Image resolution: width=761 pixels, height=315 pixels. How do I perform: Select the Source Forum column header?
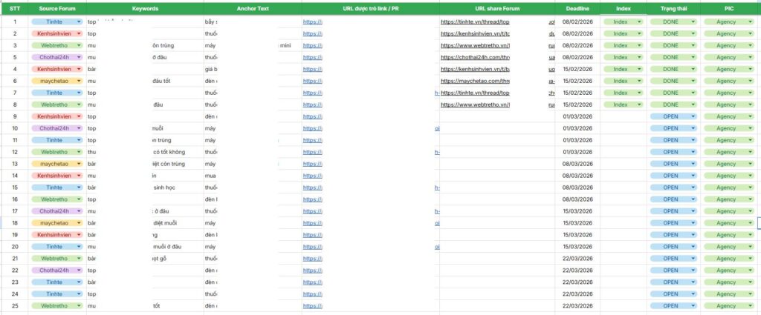57,9
